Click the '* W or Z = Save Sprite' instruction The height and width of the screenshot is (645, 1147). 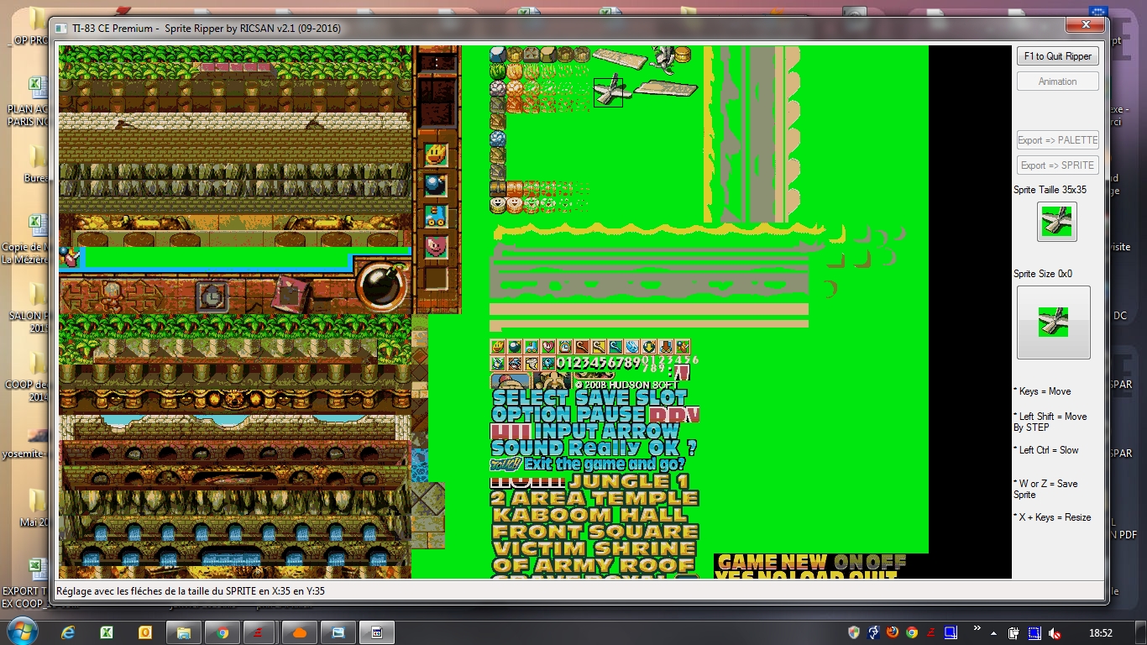click(1045, 489)
